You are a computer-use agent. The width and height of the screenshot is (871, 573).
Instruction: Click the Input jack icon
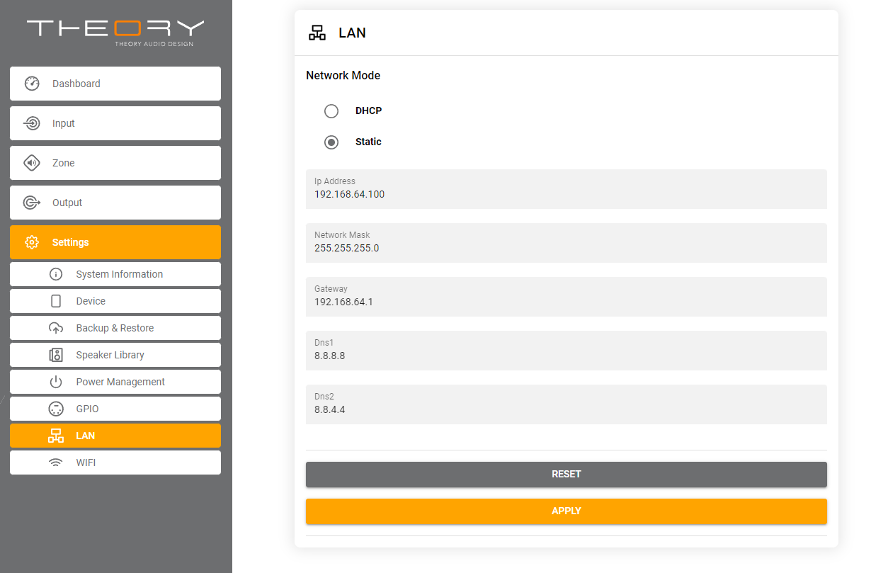point(32,123)
